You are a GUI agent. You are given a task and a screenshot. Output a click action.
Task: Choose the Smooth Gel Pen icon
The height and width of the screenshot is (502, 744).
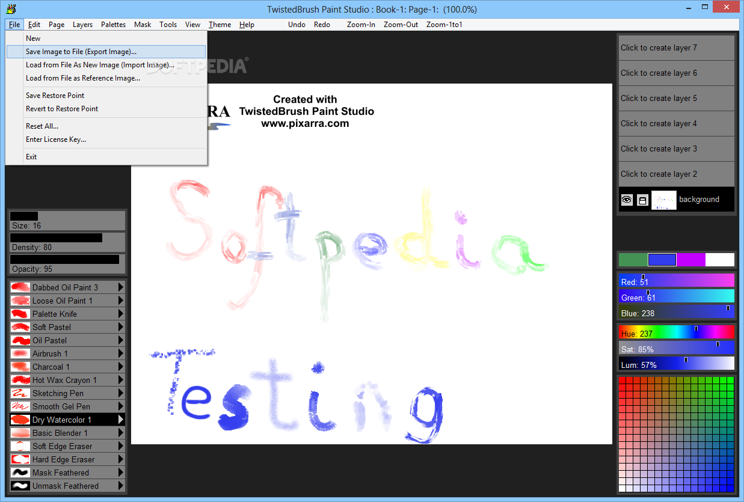20,406
